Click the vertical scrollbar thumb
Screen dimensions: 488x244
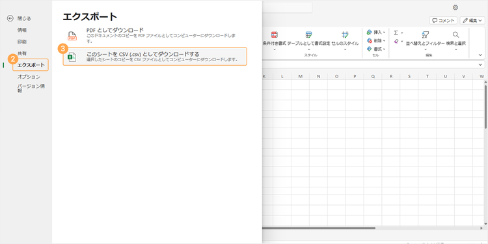485,106
